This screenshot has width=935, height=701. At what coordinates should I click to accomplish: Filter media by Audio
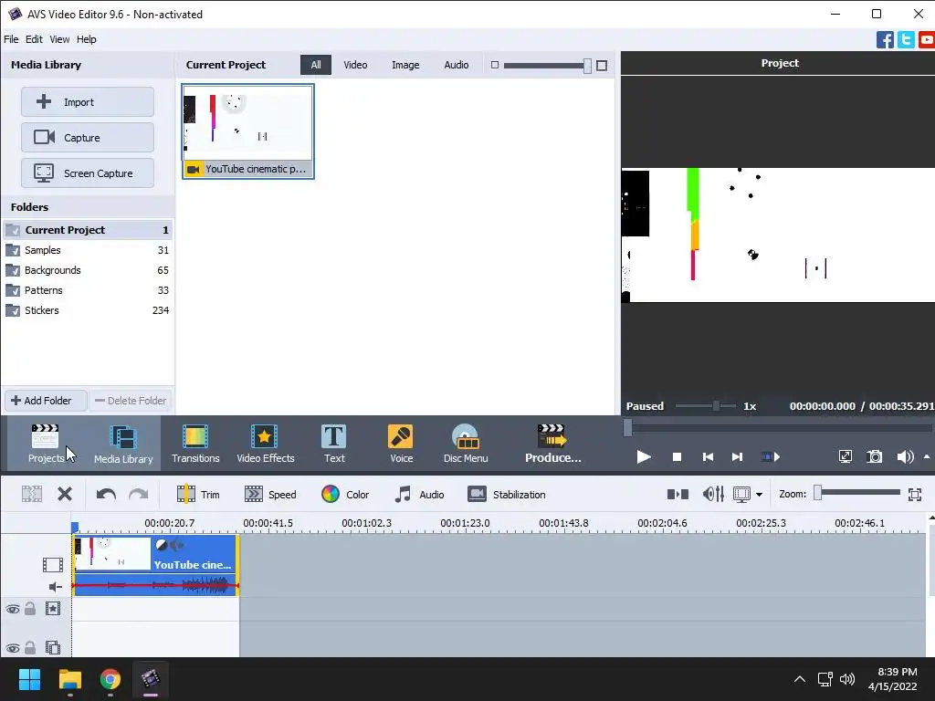pos(456,65)
